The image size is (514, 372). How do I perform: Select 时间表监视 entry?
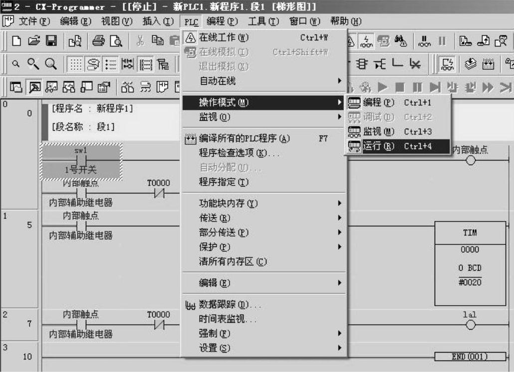click(264, 319)
